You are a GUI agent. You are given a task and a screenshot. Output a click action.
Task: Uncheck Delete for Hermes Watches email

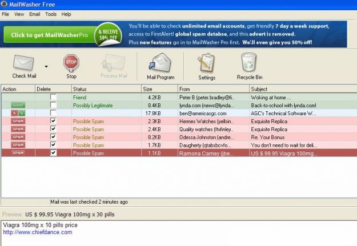pyautogui.click(x=53, y=121)
